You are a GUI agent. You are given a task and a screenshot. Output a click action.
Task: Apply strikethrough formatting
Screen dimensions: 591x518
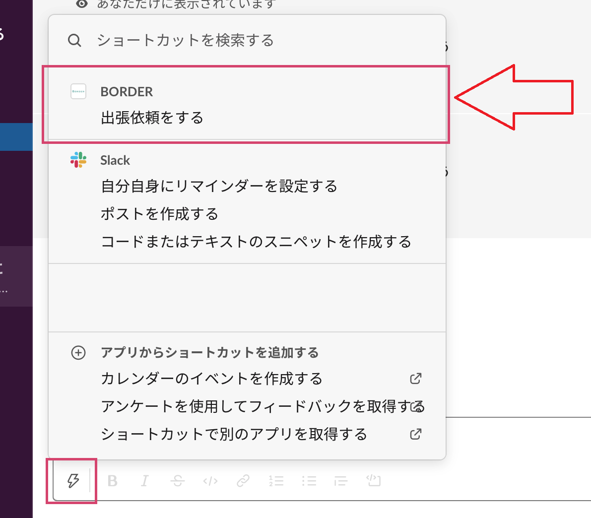[x=177, y=481]
